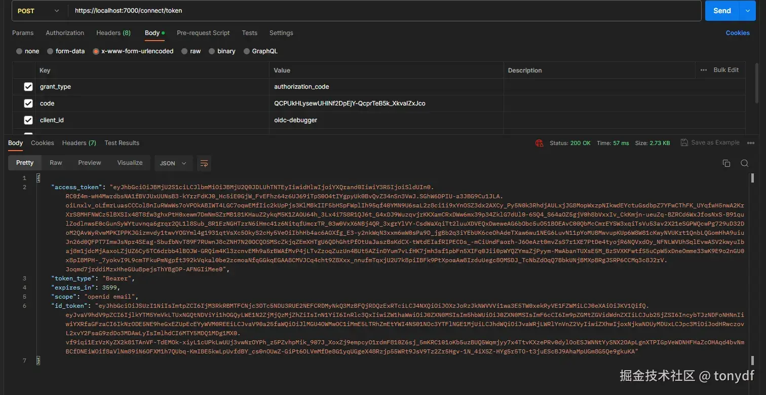Click the Status 200 OK text
This screenshot has width=766, height=395.
(x=570, y=143)
